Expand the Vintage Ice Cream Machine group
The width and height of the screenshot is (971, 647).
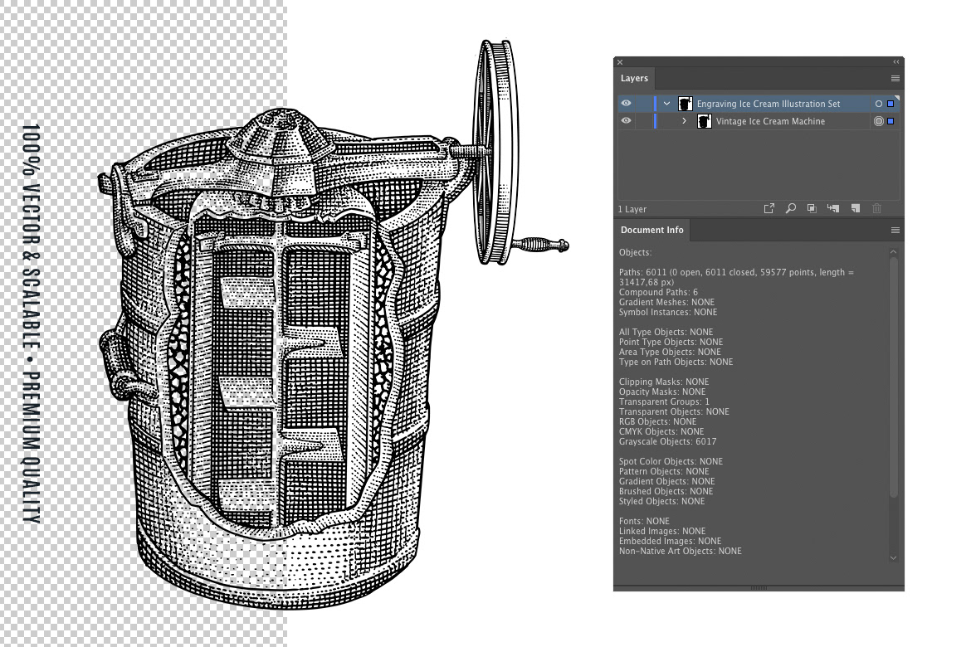(x=685, y=121)
